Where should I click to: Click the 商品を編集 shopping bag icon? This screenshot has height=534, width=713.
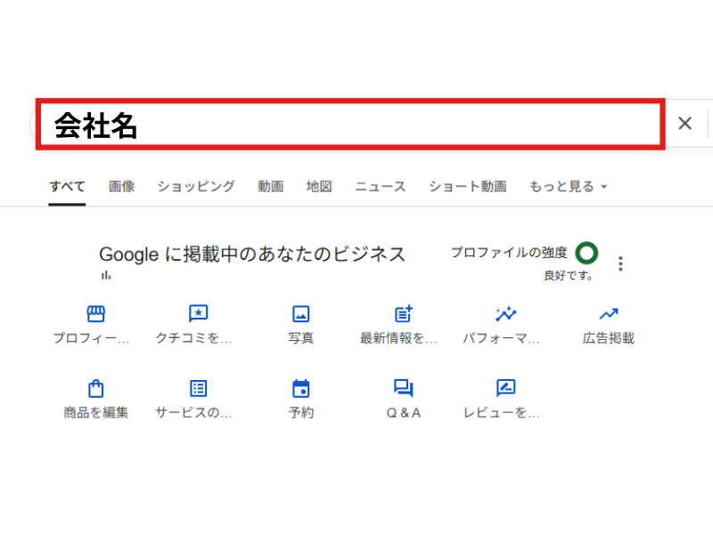(95, 388)
